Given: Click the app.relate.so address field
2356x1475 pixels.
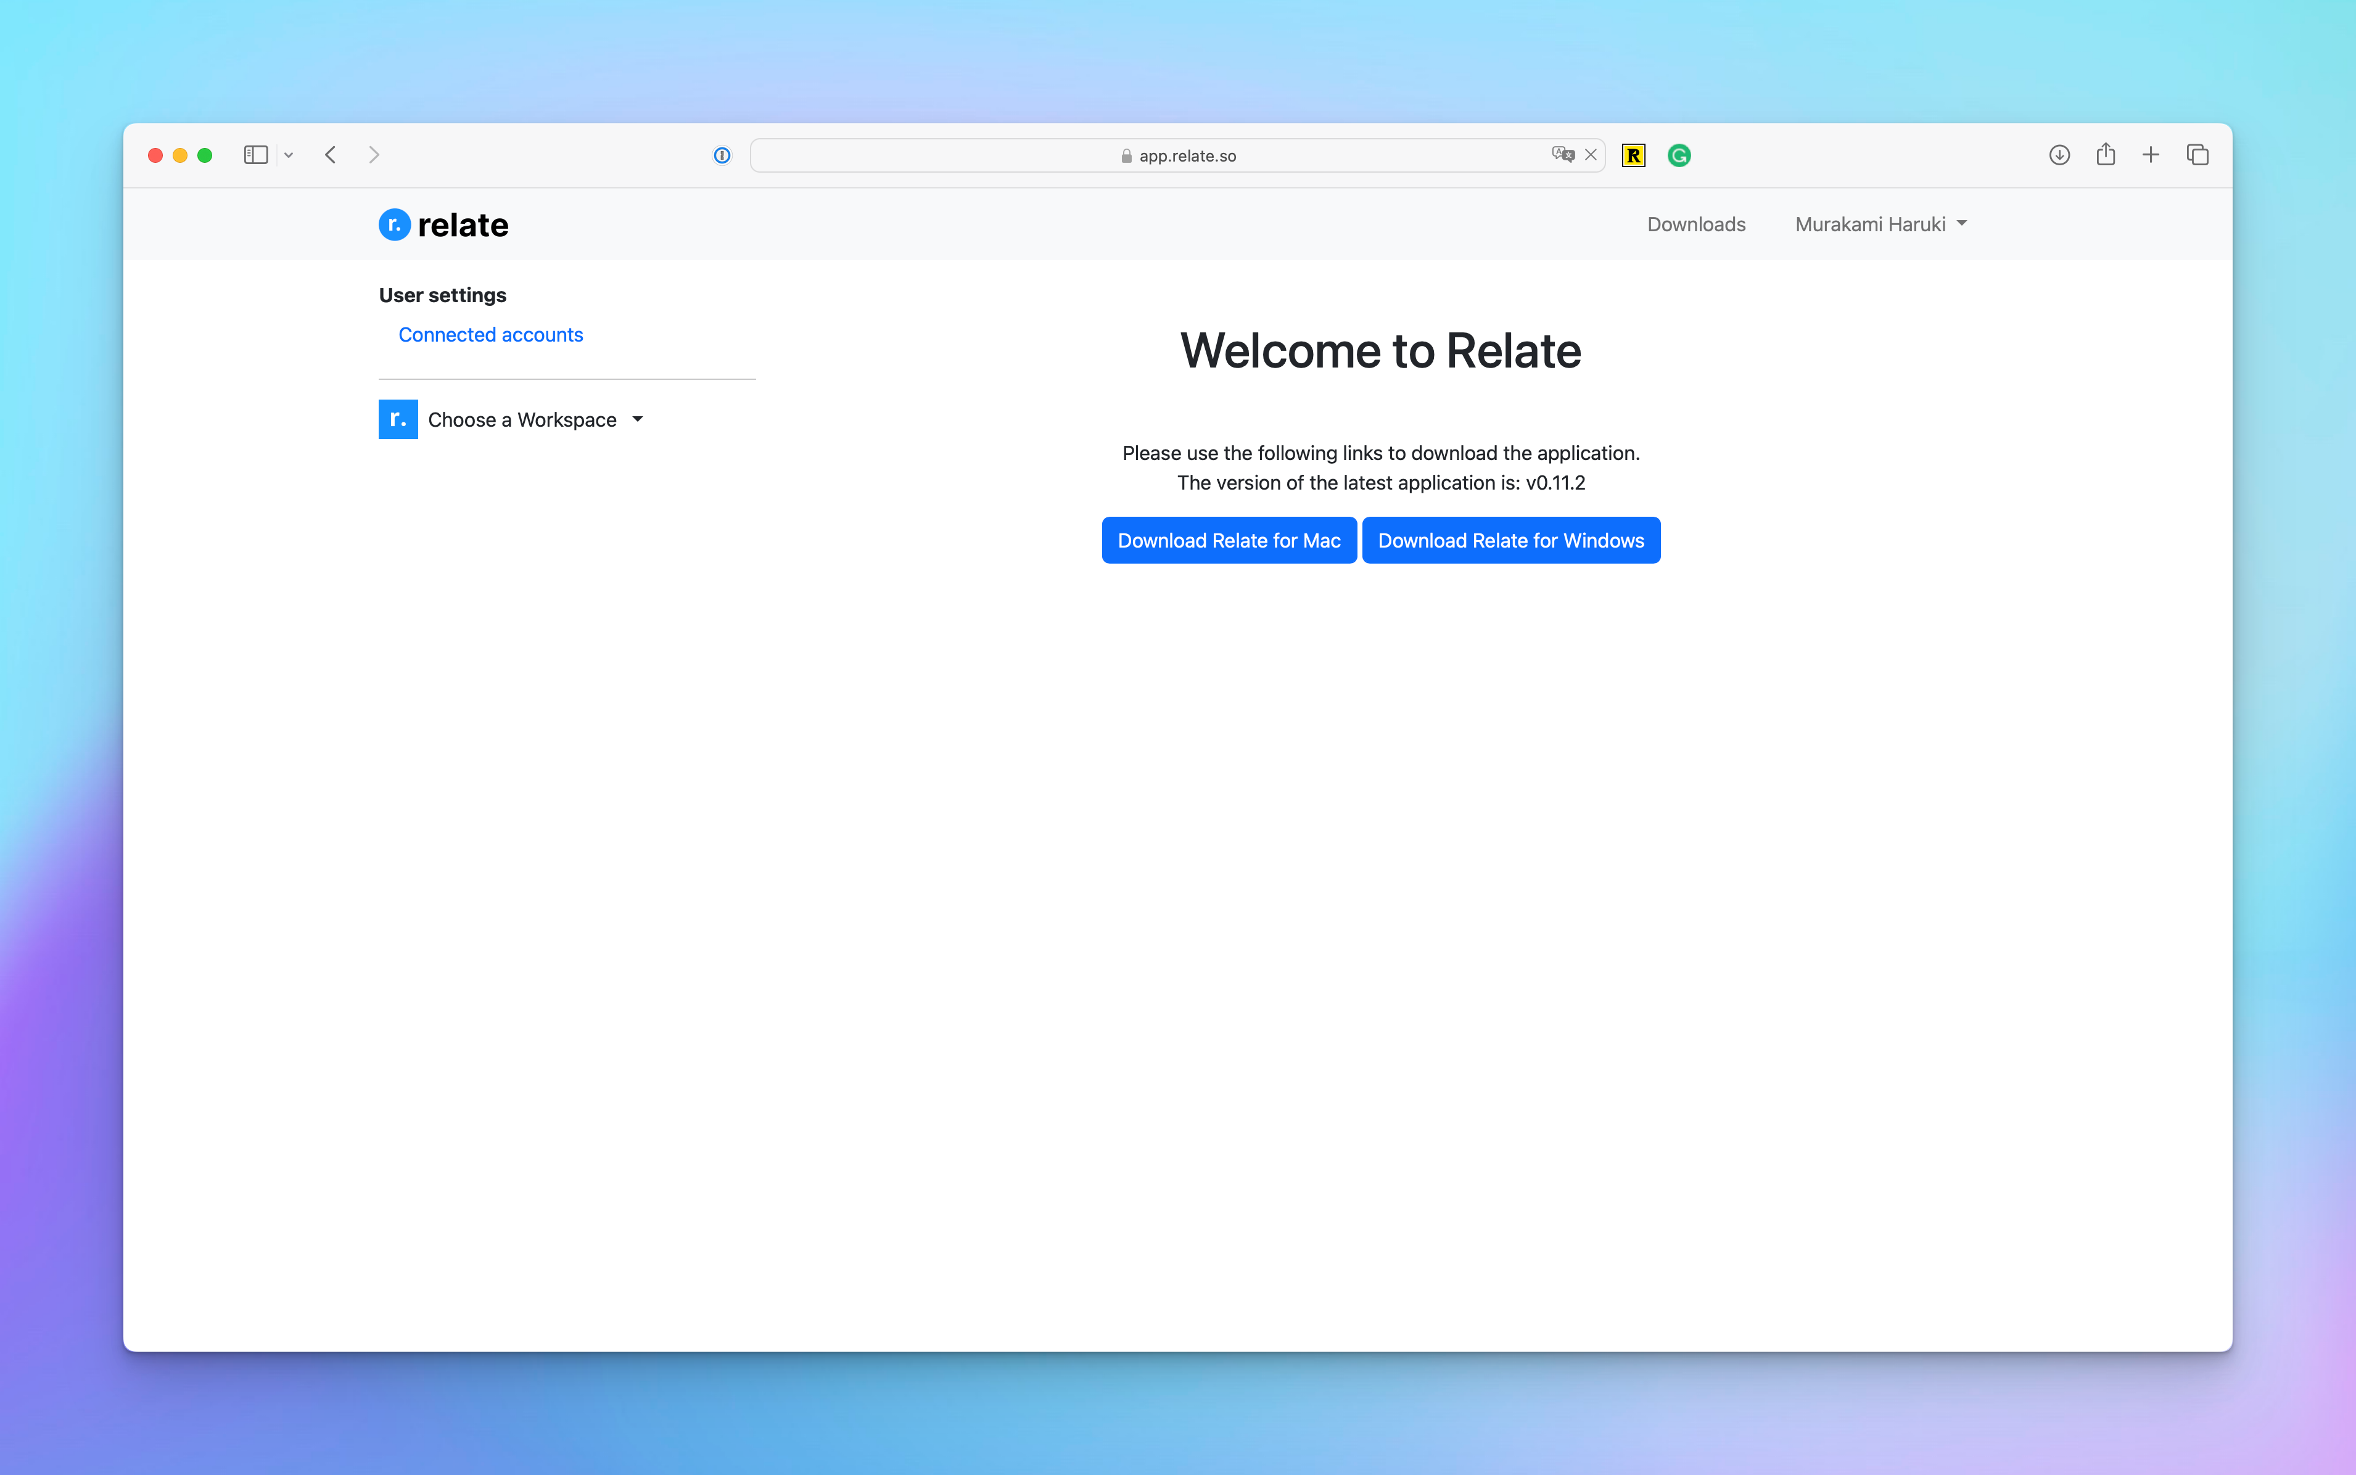Looking at the screenshot, I should coord(1177,156).
